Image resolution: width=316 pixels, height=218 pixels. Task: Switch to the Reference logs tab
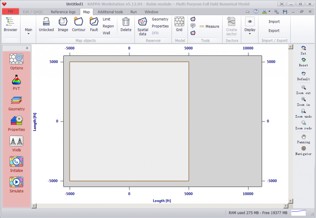point(63,12)
